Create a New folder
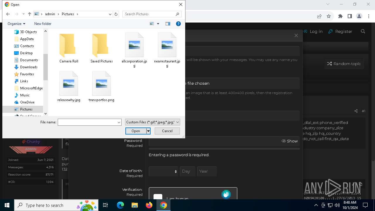Image resolution: width=375 pixels, height=211 pixels. click(x=43, y=24)
